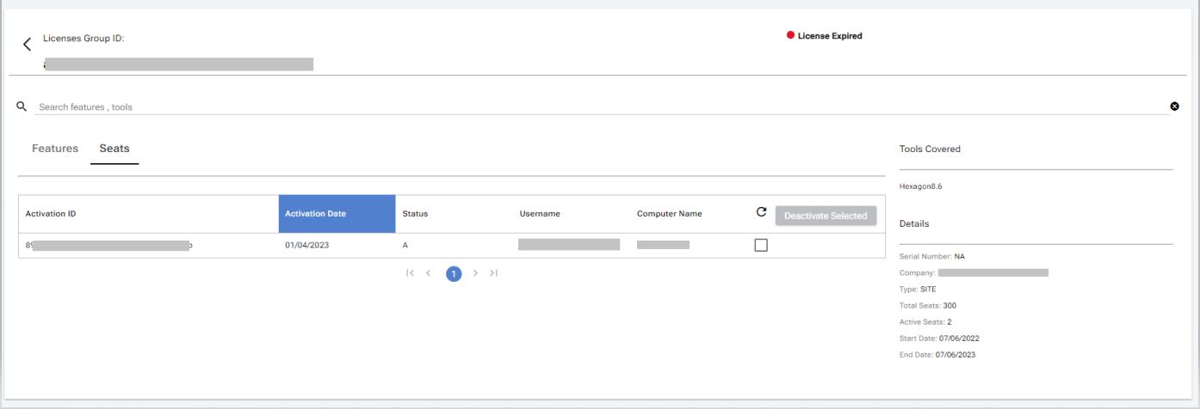Clear the search with the X icon
Viewport: 1200px width, 409px height.
(1174, 107)
